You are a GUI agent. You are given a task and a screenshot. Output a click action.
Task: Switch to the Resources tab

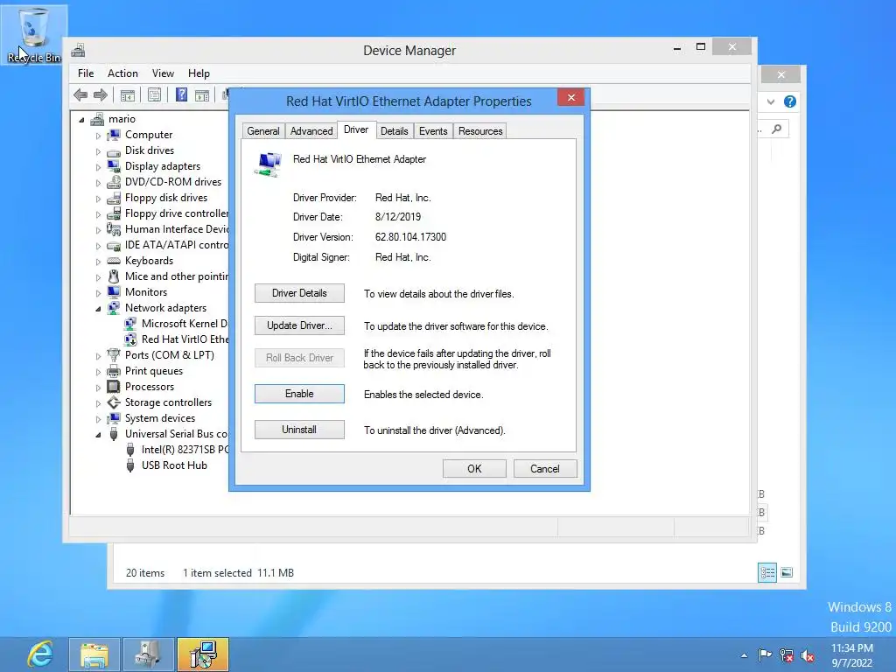tap(480, 131)
